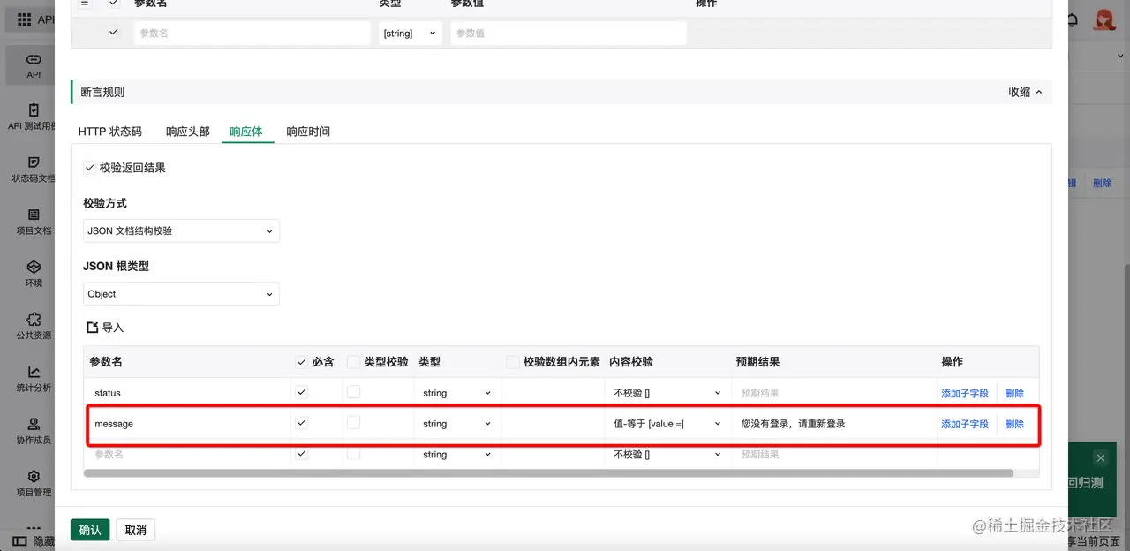Click the status parameter name field
Image resolution: width=1130 pixels, height=551 pixels.
(x=188, y=393)
